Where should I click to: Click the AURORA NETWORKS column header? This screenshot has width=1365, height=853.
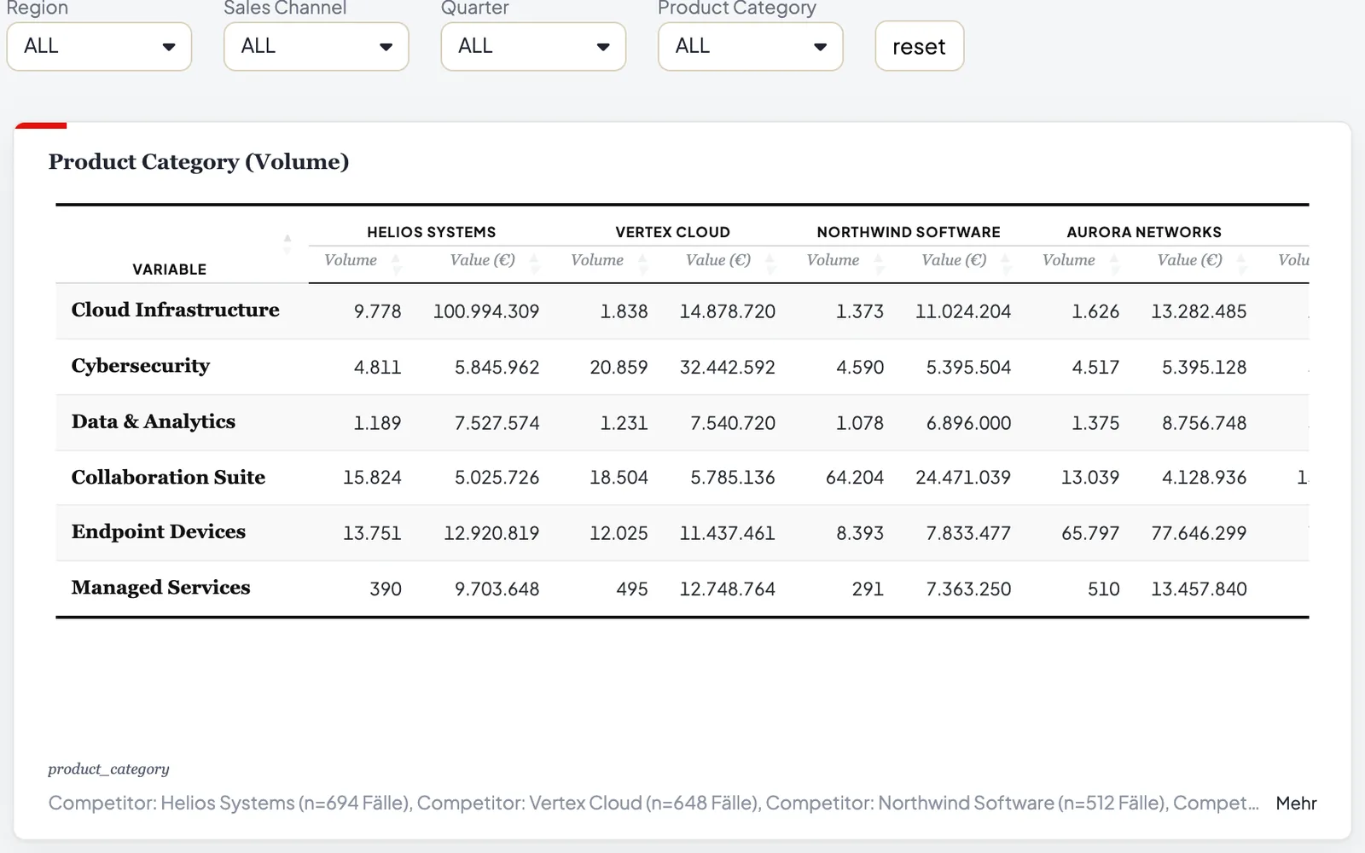[x=1144, y=232]
